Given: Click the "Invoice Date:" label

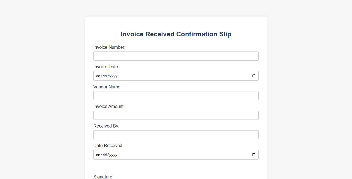Looking at the screenshot, I should (x=106, y=67).
